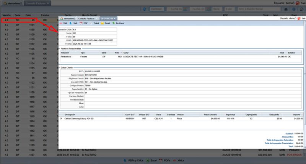Viewport: 306px width, 164px height.
Task: Sort background list by Versión column
Action: pos(7,15)
